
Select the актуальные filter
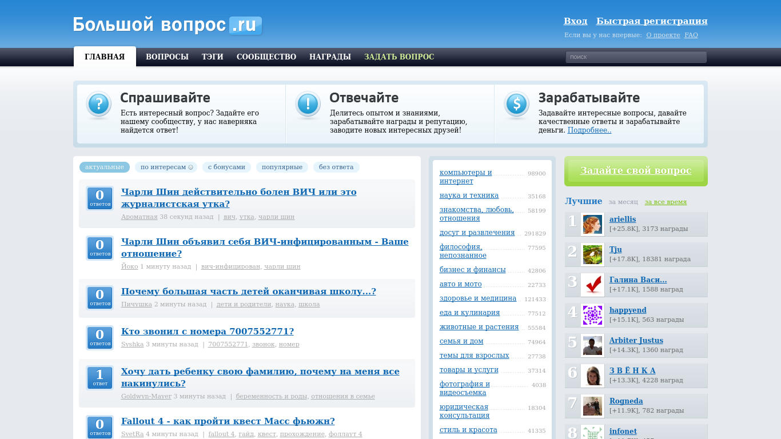point(105,167)
